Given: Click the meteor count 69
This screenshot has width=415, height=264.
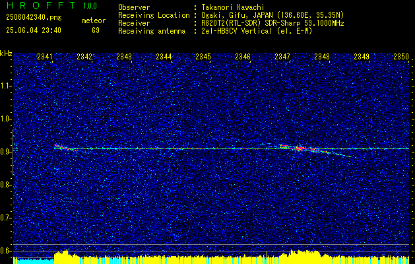Looking at the screenshot, I should (x=96, y=30).
